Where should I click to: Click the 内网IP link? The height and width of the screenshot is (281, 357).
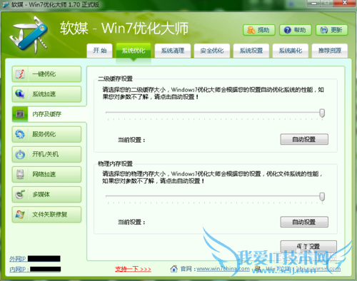tap(19, 270)
